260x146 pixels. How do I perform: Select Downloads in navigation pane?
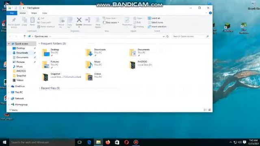click(22, 53)
